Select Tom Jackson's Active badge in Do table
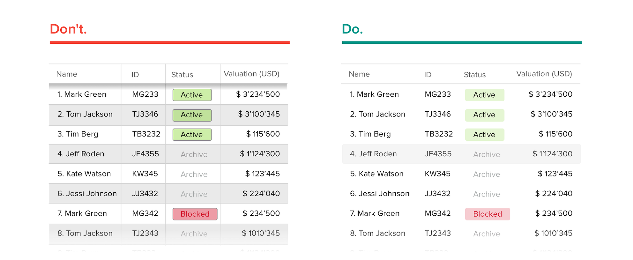 coord(484,115)
